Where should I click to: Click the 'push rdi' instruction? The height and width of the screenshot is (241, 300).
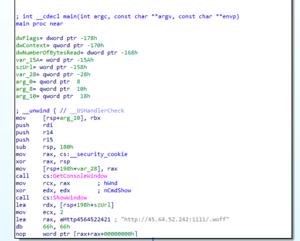tap(34, 125)
